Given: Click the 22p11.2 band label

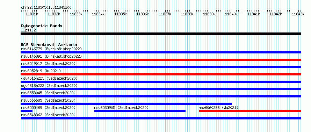Looking at the screenshot, I should [x=28, y=30].
